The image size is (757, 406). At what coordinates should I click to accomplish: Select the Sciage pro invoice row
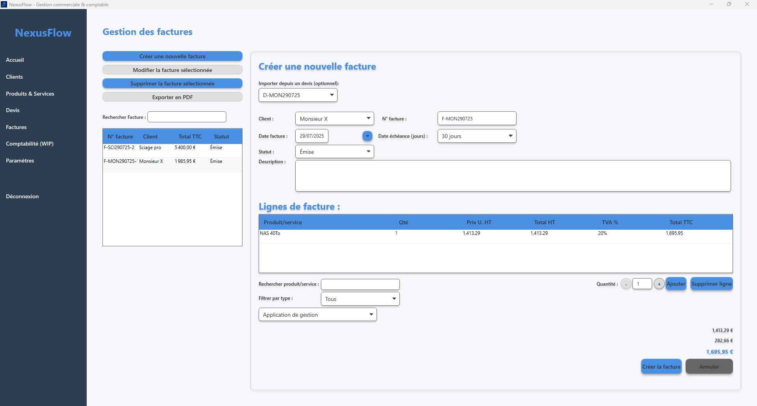click(172, 148)
